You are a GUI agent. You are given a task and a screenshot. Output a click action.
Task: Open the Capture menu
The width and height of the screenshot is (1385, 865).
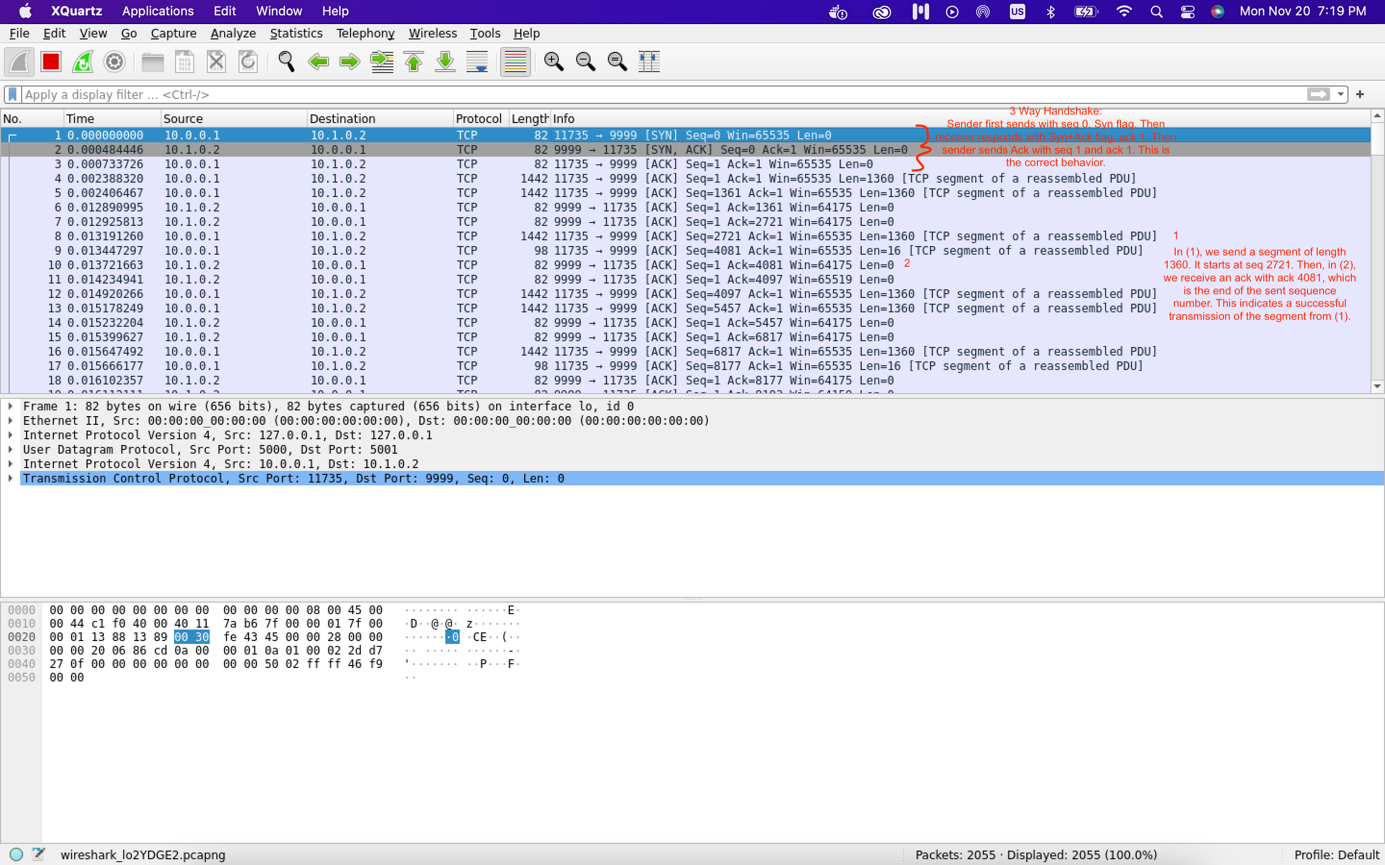[x=174, y=33]
